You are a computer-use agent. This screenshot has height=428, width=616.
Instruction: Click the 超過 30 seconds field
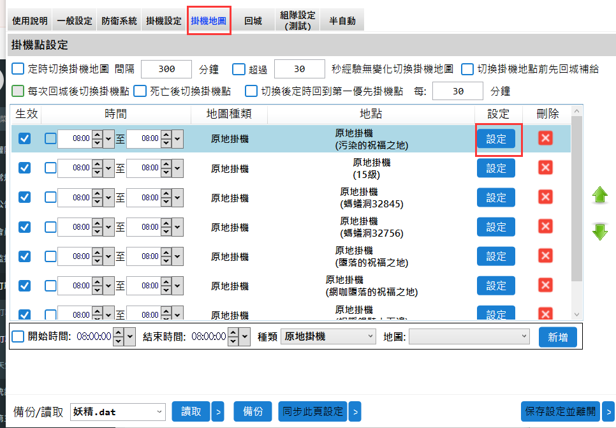point(299,69)
